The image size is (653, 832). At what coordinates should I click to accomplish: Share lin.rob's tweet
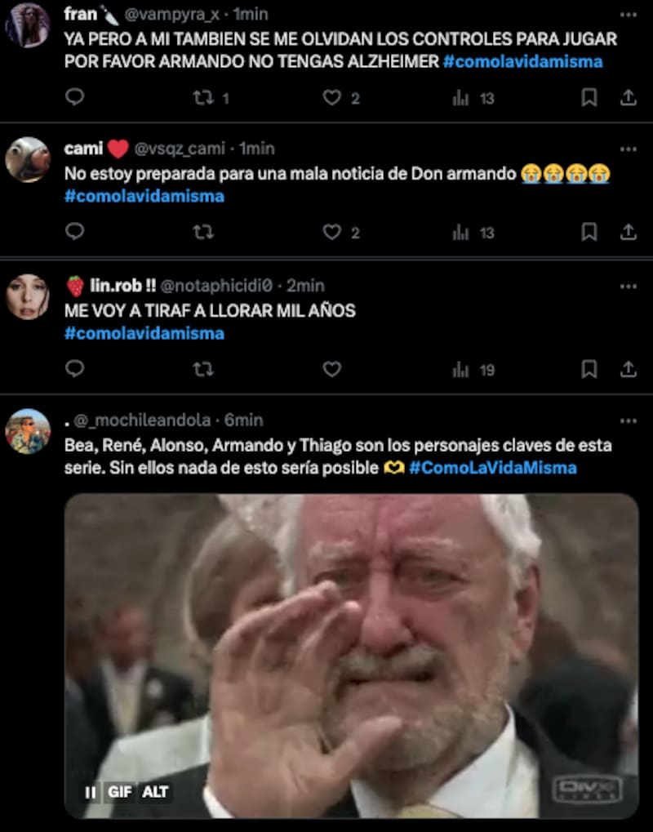point(629,370)
